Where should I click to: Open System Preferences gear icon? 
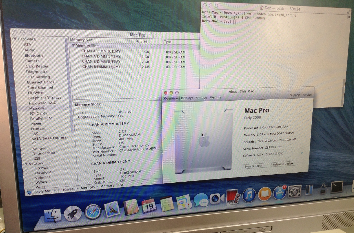click(x=295, y=191)
